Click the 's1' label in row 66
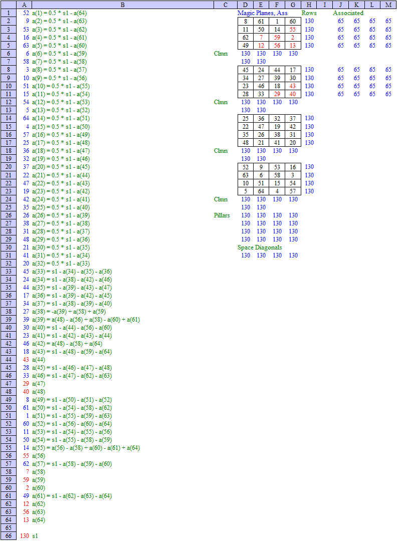 (x=35, y=536)
